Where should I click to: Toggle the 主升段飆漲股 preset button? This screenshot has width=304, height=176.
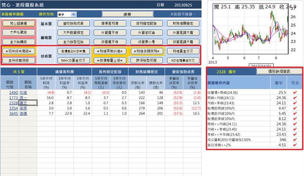pos(19,61)
